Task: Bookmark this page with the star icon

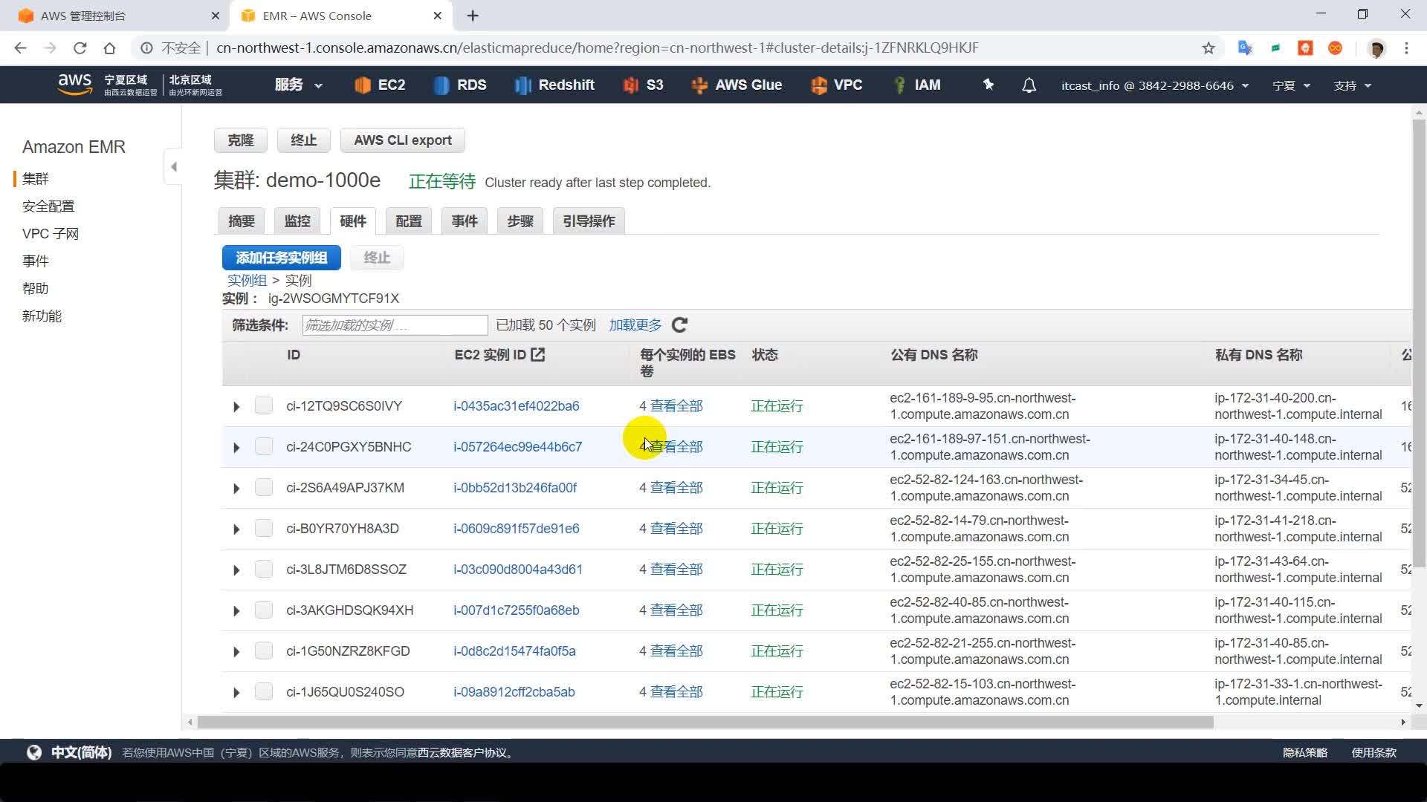Action: [x=1208, y=48]
